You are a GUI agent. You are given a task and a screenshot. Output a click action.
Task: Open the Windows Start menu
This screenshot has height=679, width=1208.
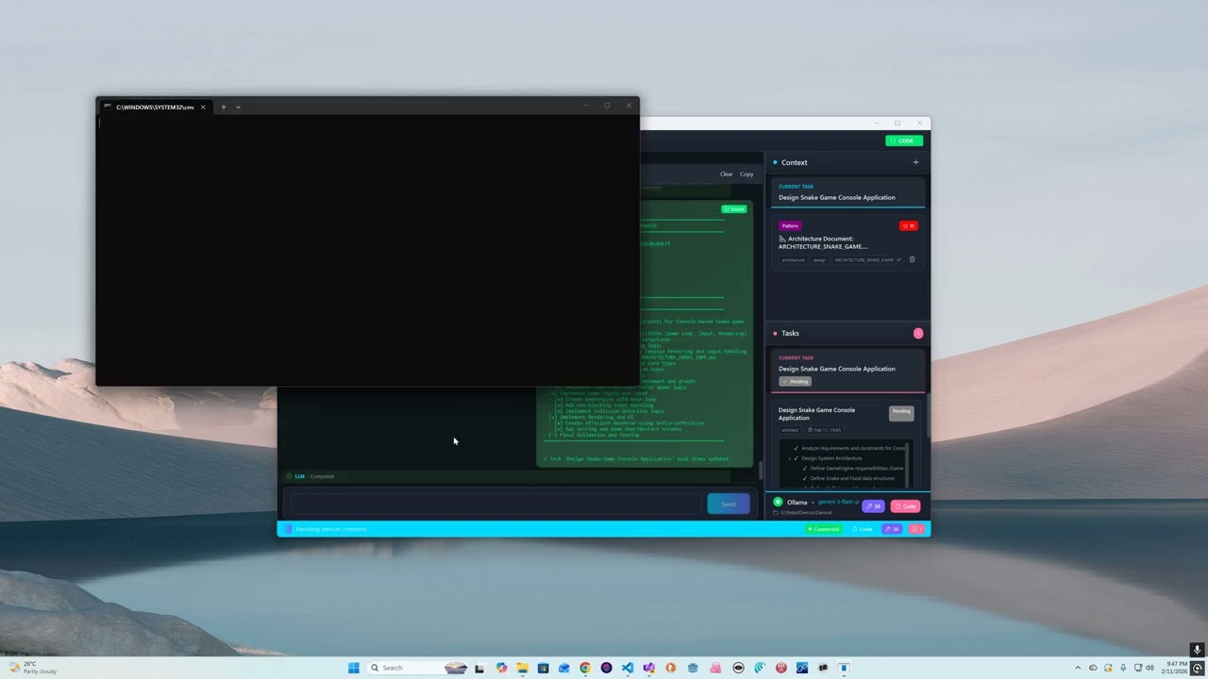coord(354,668)
